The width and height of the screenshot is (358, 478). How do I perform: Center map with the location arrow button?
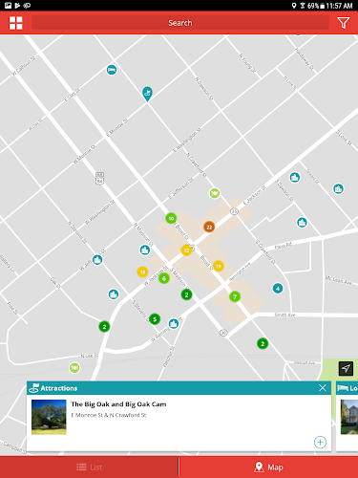346,369
